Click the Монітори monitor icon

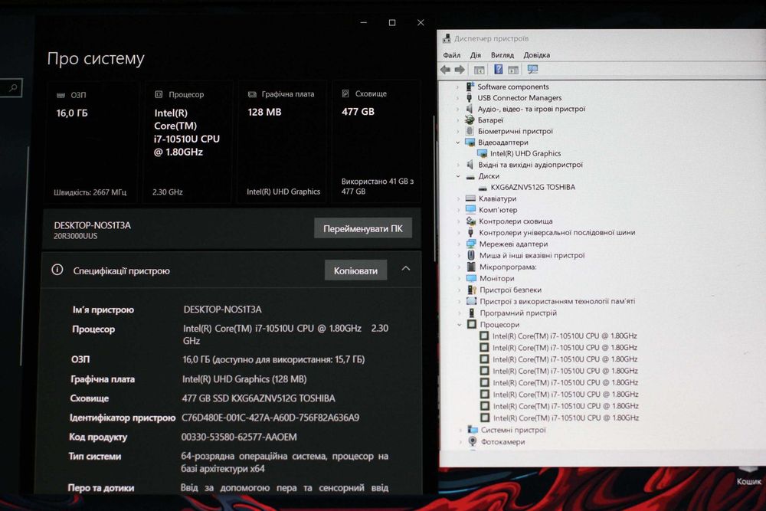pos(471,278)
